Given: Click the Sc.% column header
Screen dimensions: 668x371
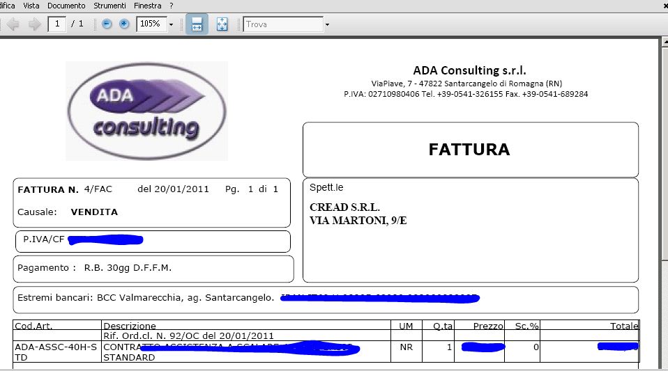Looking at the screenshot, I should click(x=526, y=326).
